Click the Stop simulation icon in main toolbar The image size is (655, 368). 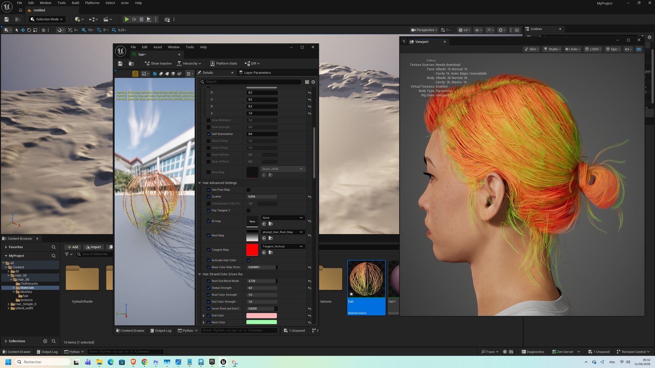[141, 19]
